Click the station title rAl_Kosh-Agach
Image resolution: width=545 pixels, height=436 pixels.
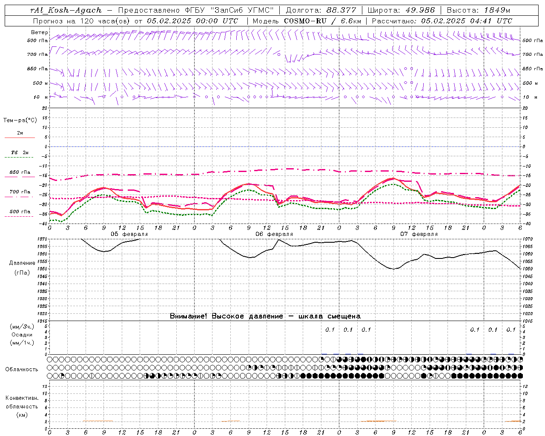click(66, 10)
